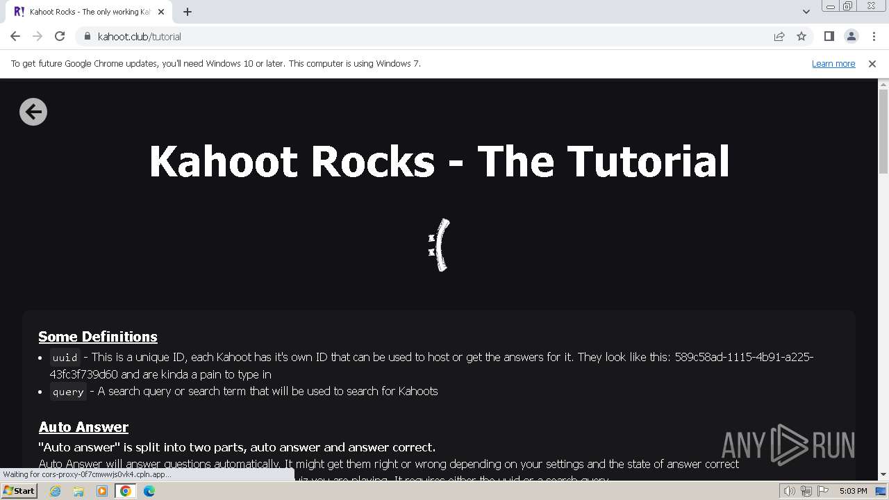The width and height of the screenshot is (889, 500).
Task: Click the site padlock icon
Action: click(87, 36)
